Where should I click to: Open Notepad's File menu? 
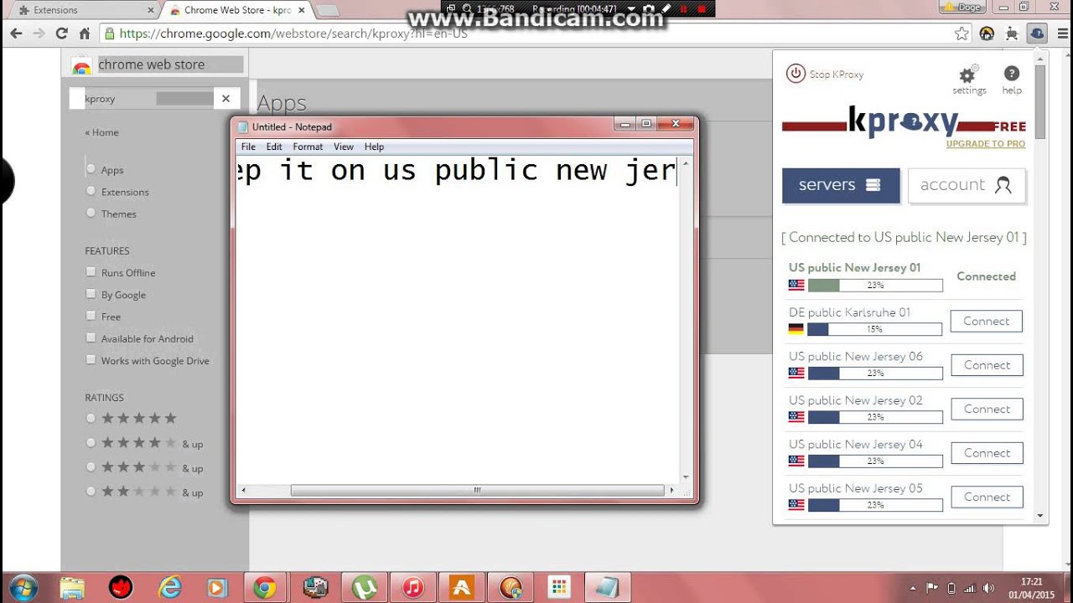[x=248, y=147]
